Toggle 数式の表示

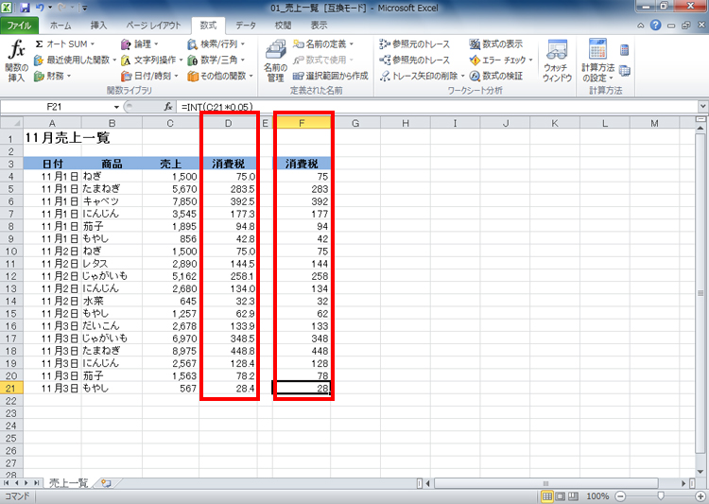tap(495, 43)
